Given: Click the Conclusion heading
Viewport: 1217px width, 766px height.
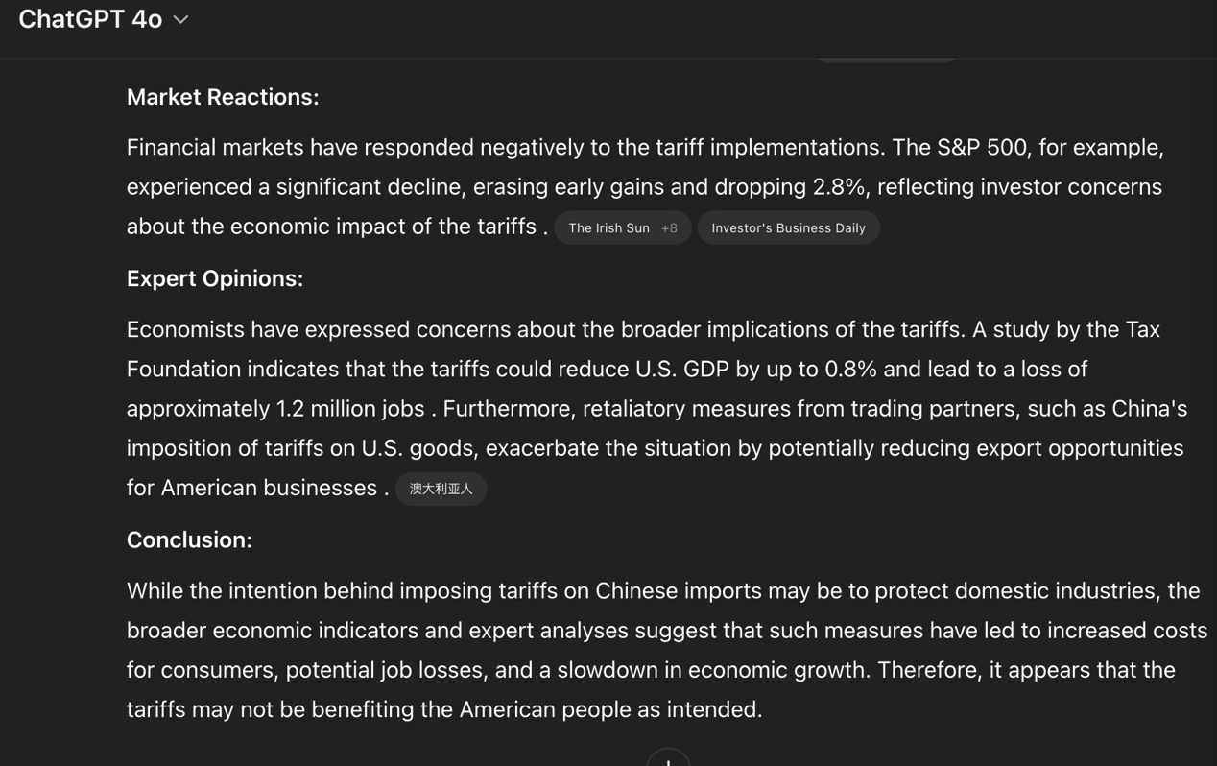Looking at the screenshot, I should [189, 540].
